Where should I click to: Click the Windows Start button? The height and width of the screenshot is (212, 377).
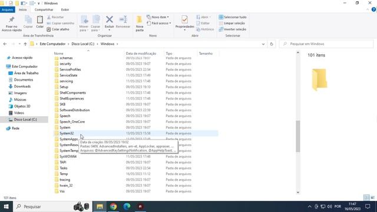click(6, 207)
